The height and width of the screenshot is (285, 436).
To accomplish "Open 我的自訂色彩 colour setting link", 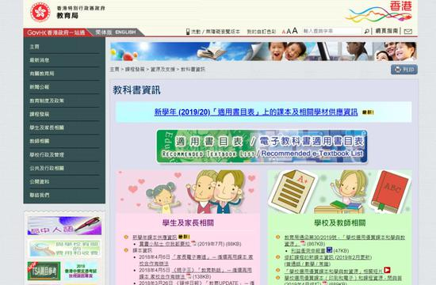I will [262, 32].
